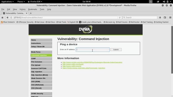This screenshot has width=173, height=97.
Task: Click the Firefox home icon
Action: tap(2, 18)
